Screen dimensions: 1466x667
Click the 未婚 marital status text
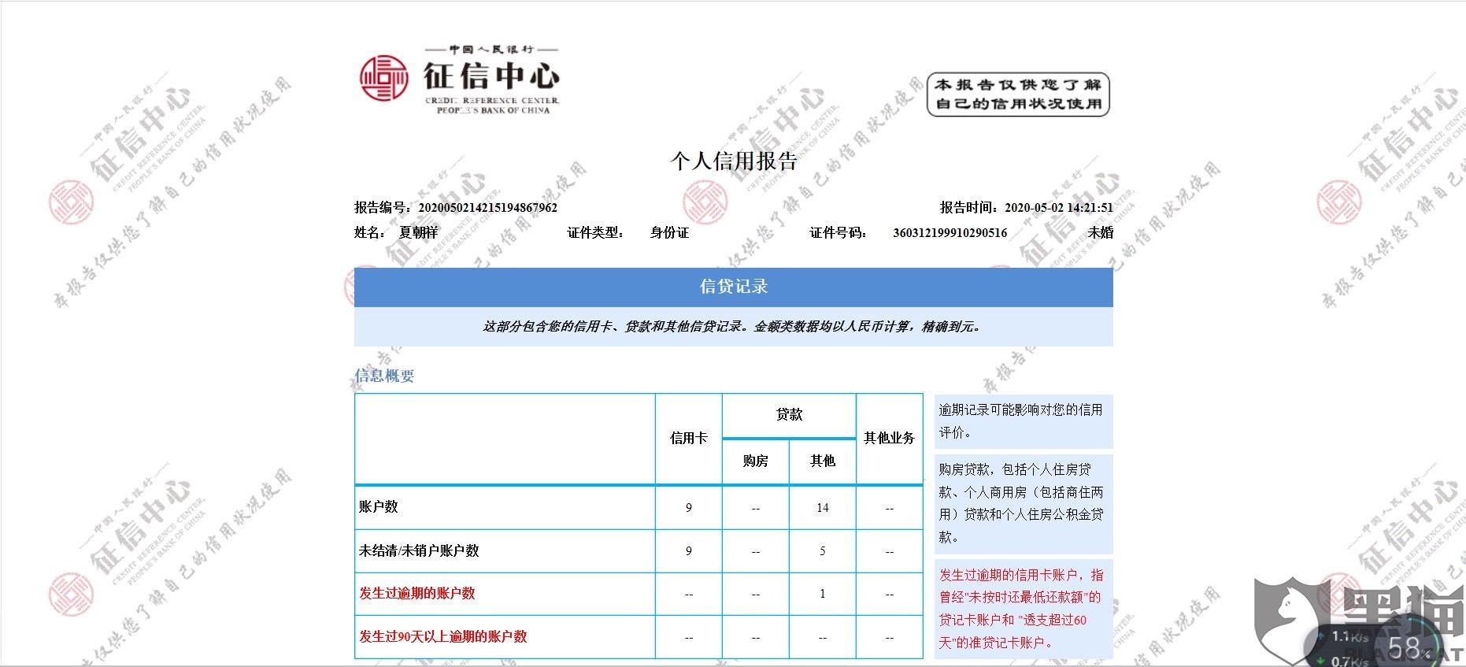click(x=1101, y=232)
